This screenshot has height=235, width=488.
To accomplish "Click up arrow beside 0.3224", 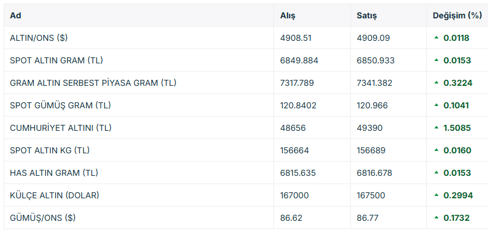I will pos(436,82).
